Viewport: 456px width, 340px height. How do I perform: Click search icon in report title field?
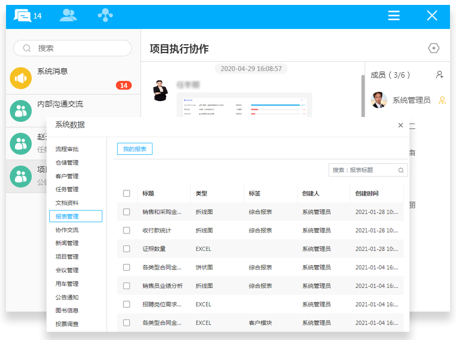tap(401, 171)
